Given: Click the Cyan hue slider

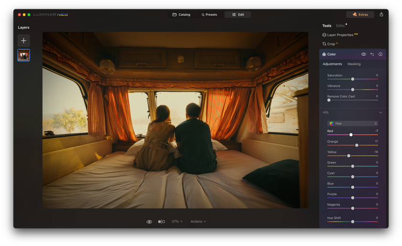Looking at the screenshot, I should click(x=353, y=177).
